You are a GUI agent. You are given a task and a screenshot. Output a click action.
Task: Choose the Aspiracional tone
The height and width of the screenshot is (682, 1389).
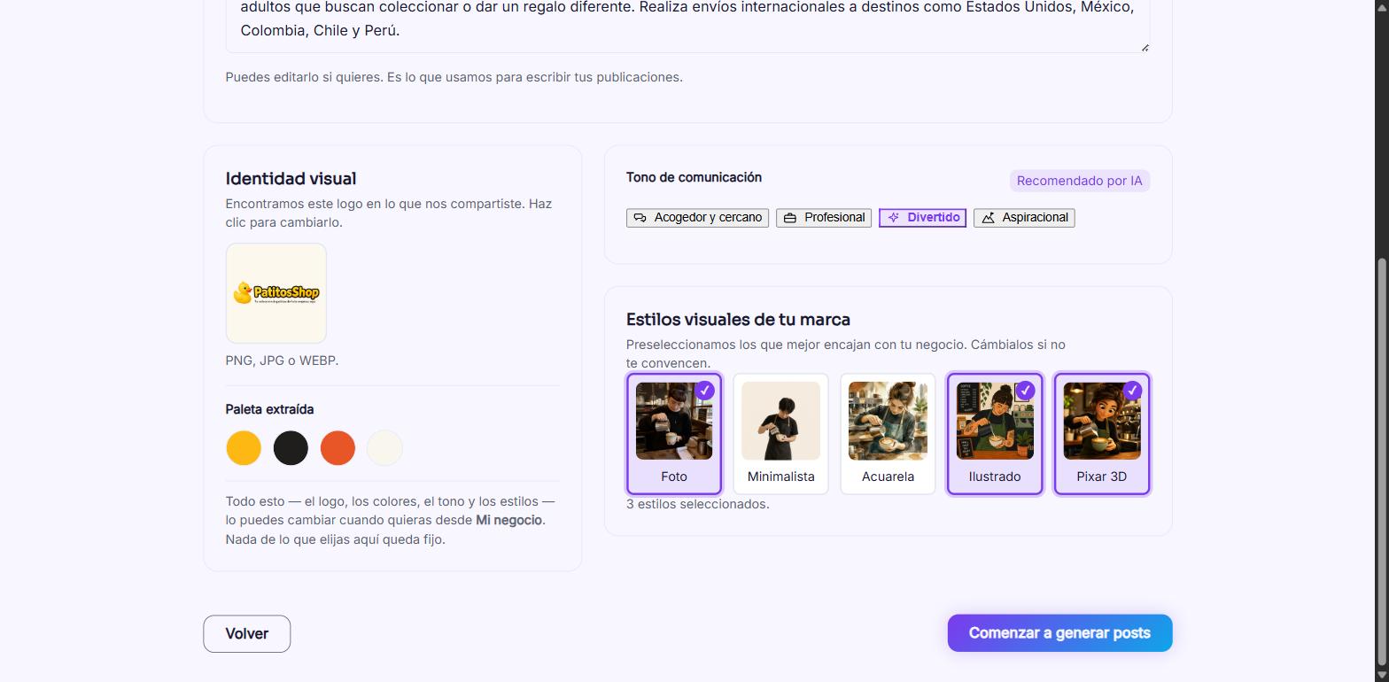coord(1024,218)
